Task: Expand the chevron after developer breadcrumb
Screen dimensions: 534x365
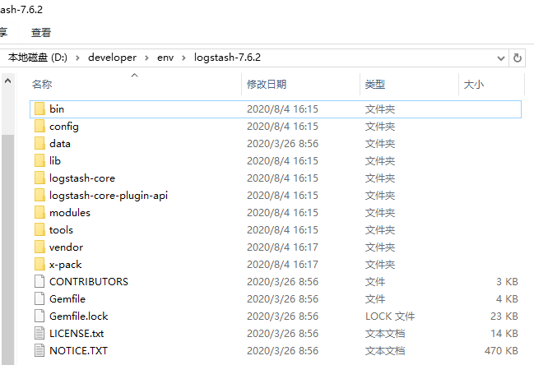Action: coord(146,58)
